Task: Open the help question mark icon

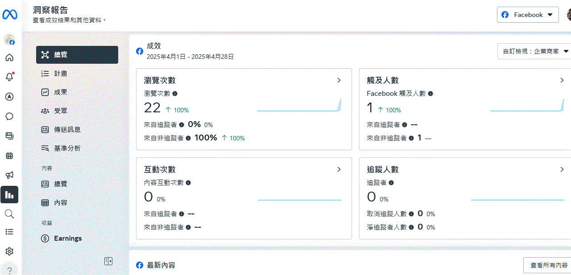Action: (9, 271)
